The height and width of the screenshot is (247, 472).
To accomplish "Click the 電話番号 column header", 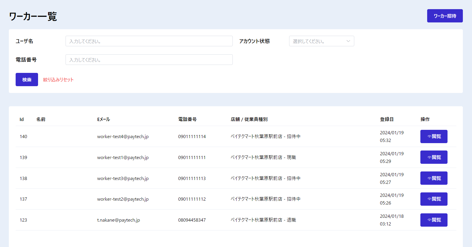I will pyautogui.click(x=187, y=119).
